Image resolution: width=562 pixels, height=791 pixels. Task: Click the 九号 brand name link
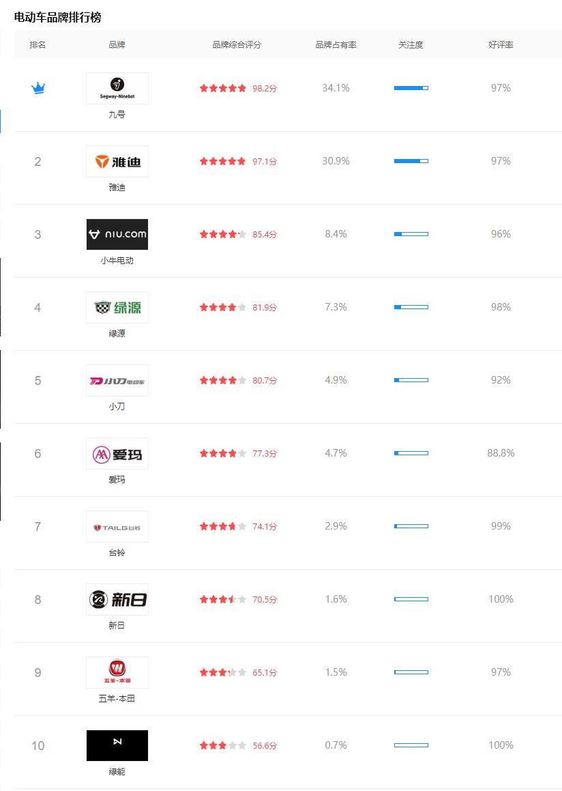pos(117,115)
